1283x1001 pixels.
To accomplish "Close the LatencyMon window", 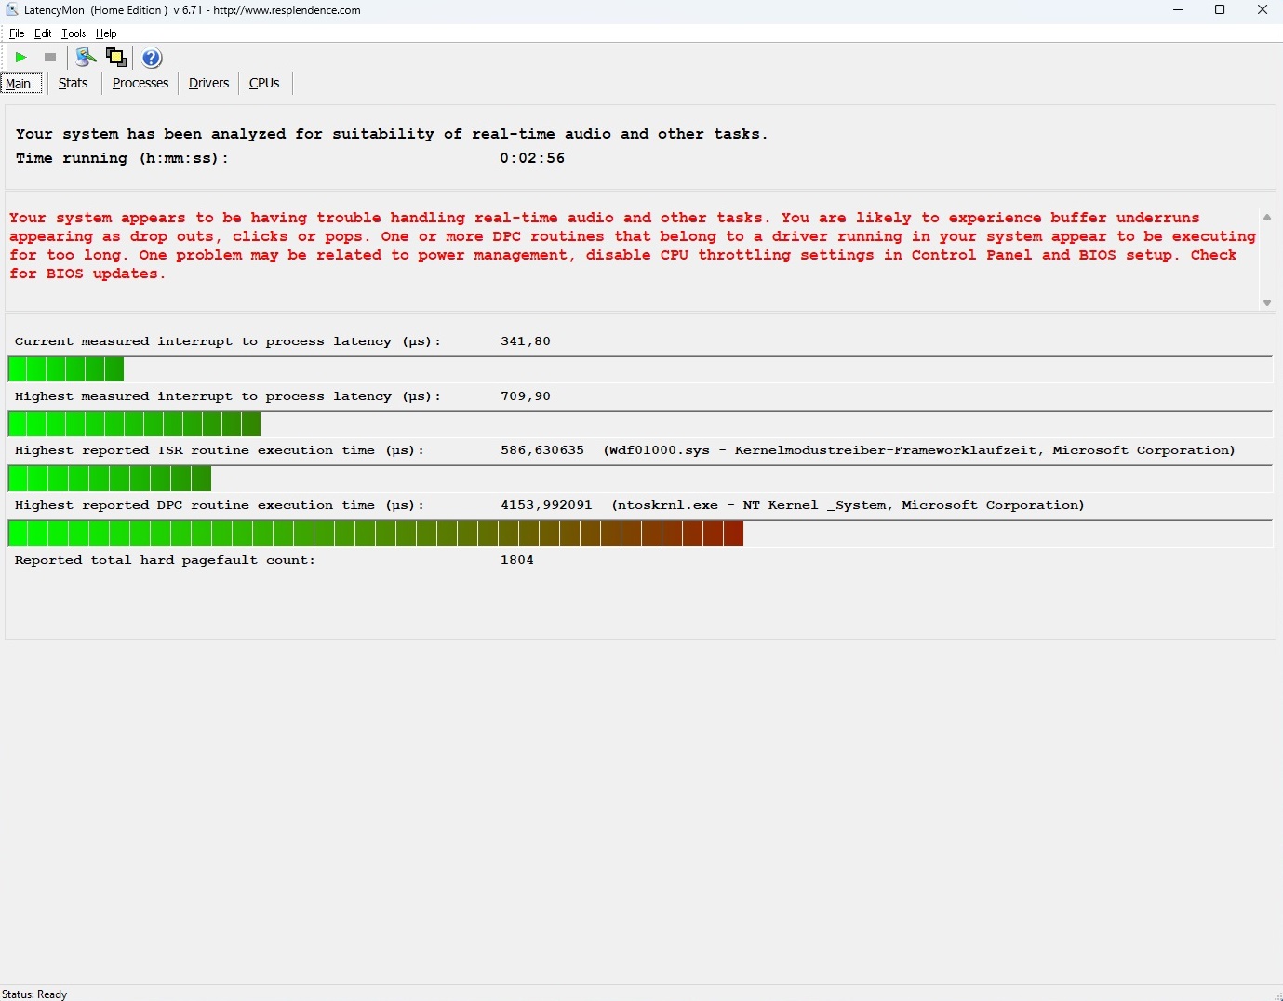I will 1263,10.
